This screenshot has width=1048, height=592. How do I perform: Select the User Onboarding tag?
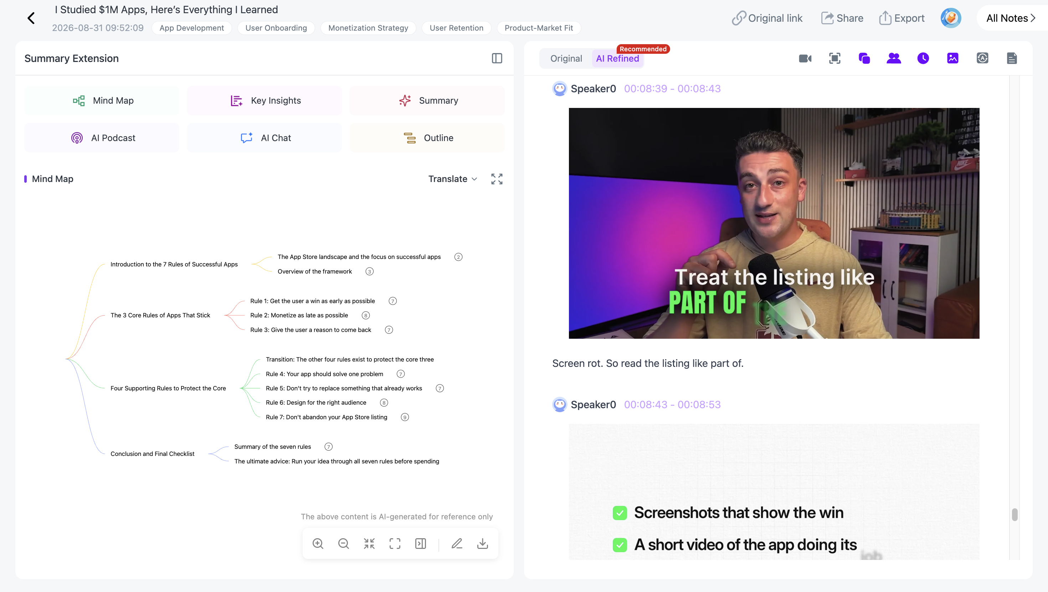click(276, 28)
